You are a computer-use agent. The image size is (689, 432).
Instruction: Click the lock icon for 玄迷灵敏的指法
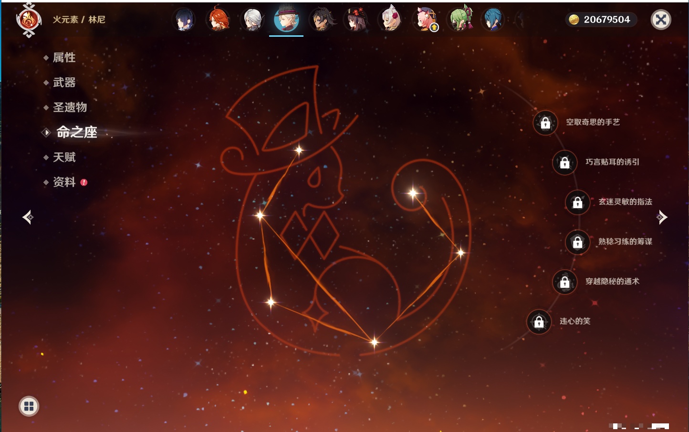point(578,202)
